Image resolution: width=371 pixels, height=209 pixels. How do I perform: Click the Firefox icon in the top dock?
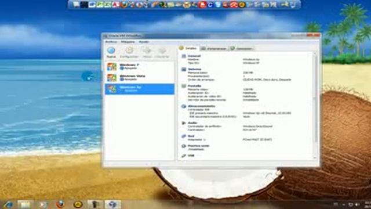click(123, 4)
